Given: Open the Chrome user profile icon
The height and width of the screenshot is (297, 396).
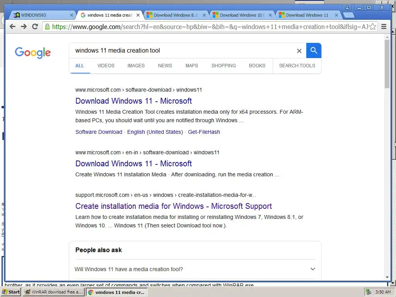Looking at the screenshot, I should click(347, 7).
